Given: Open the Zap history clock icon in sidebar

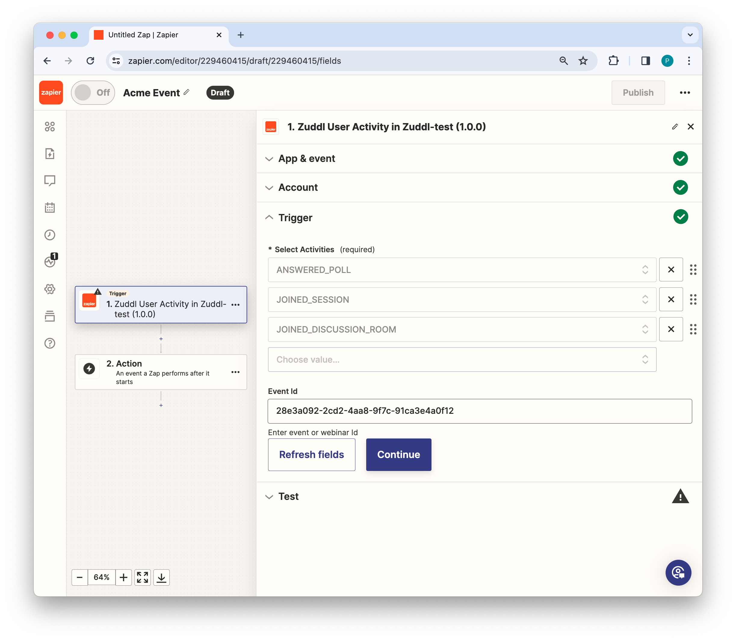Looking at the screenshot, I should click(x=50, y=235).
